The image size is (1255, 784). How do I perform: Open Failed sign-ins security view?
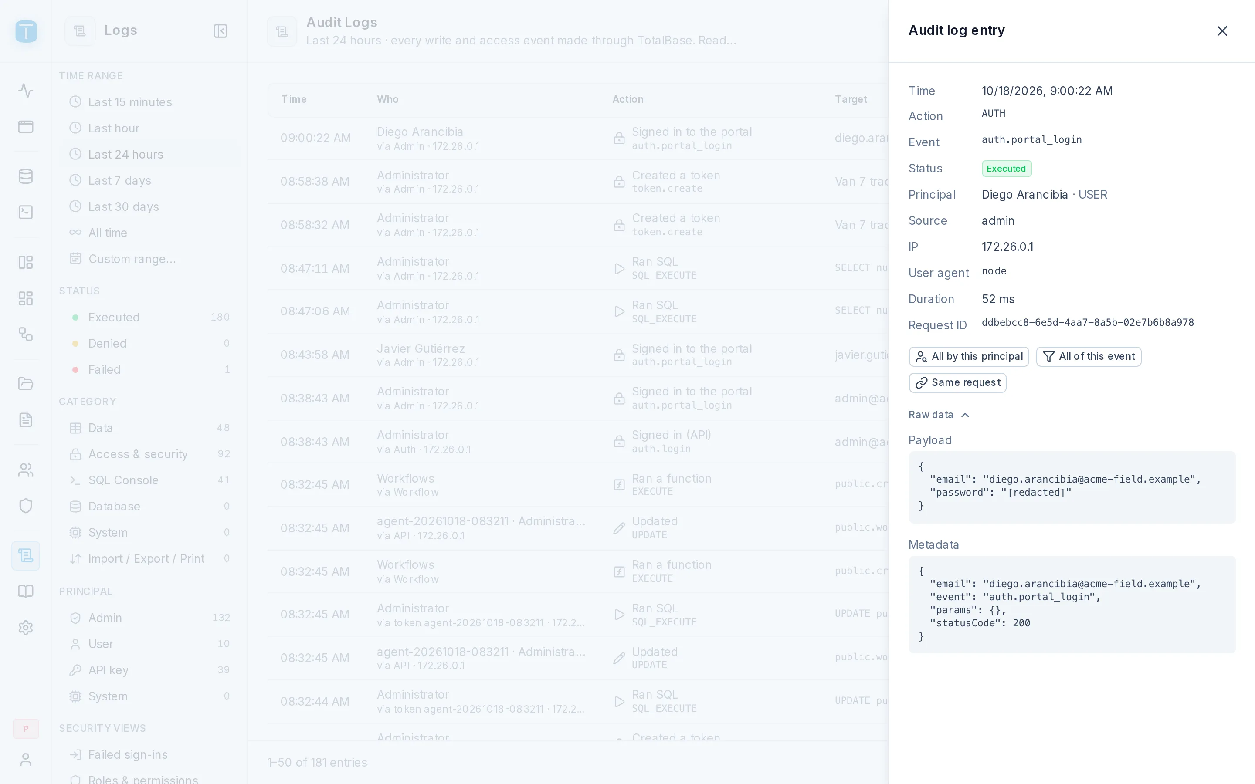coord(150,754)
